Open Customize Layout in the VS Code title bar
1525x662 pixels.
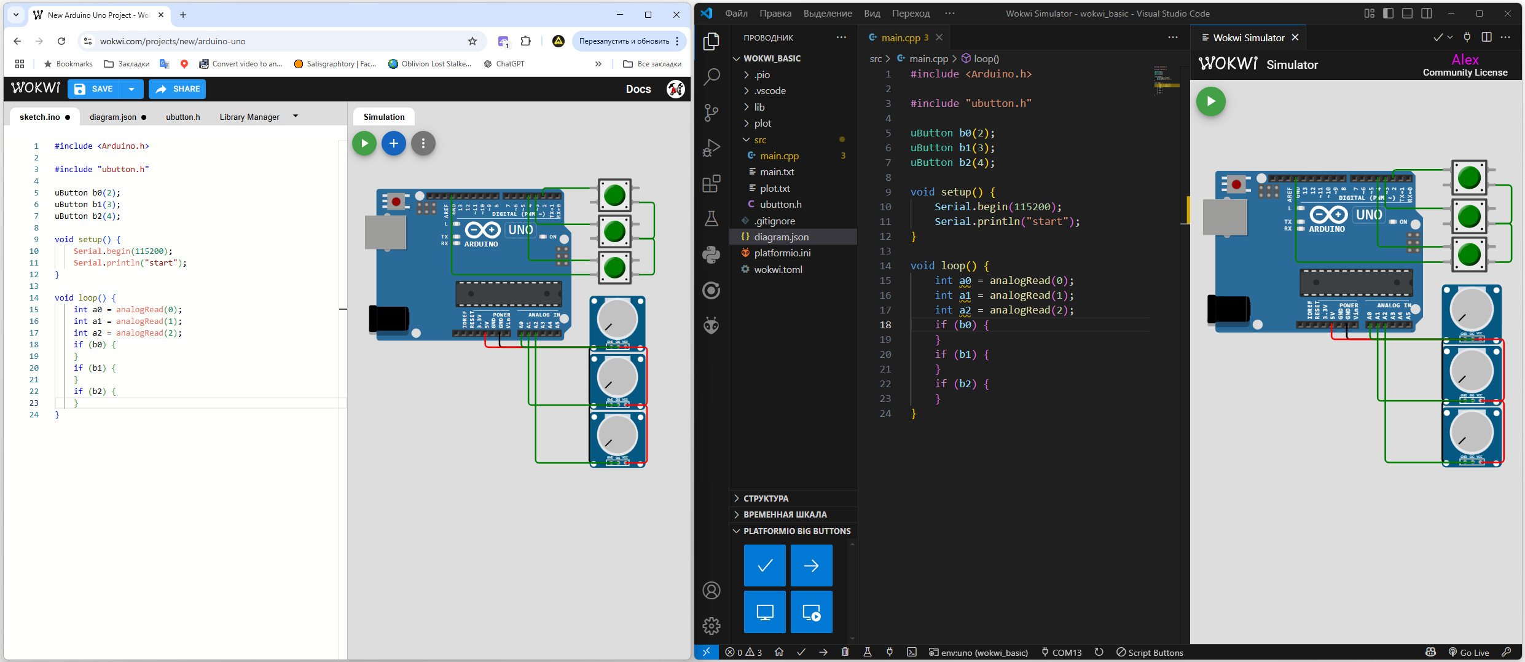[x=1370, y=13]
